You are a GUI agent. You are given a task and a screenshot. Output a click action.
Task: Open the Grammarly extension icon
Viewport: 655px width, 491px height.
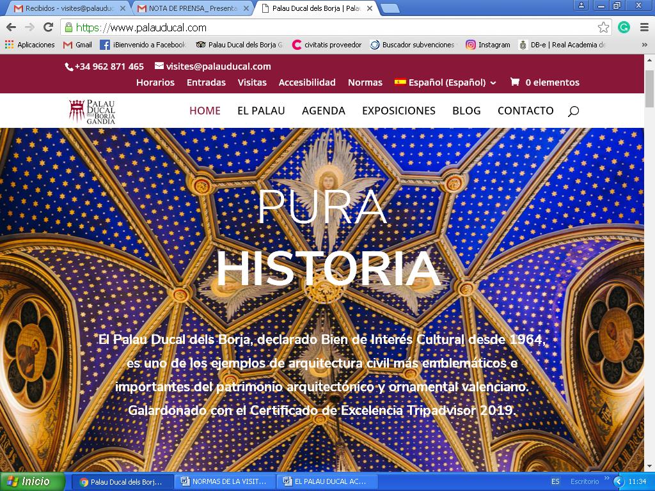coord(624,27)
